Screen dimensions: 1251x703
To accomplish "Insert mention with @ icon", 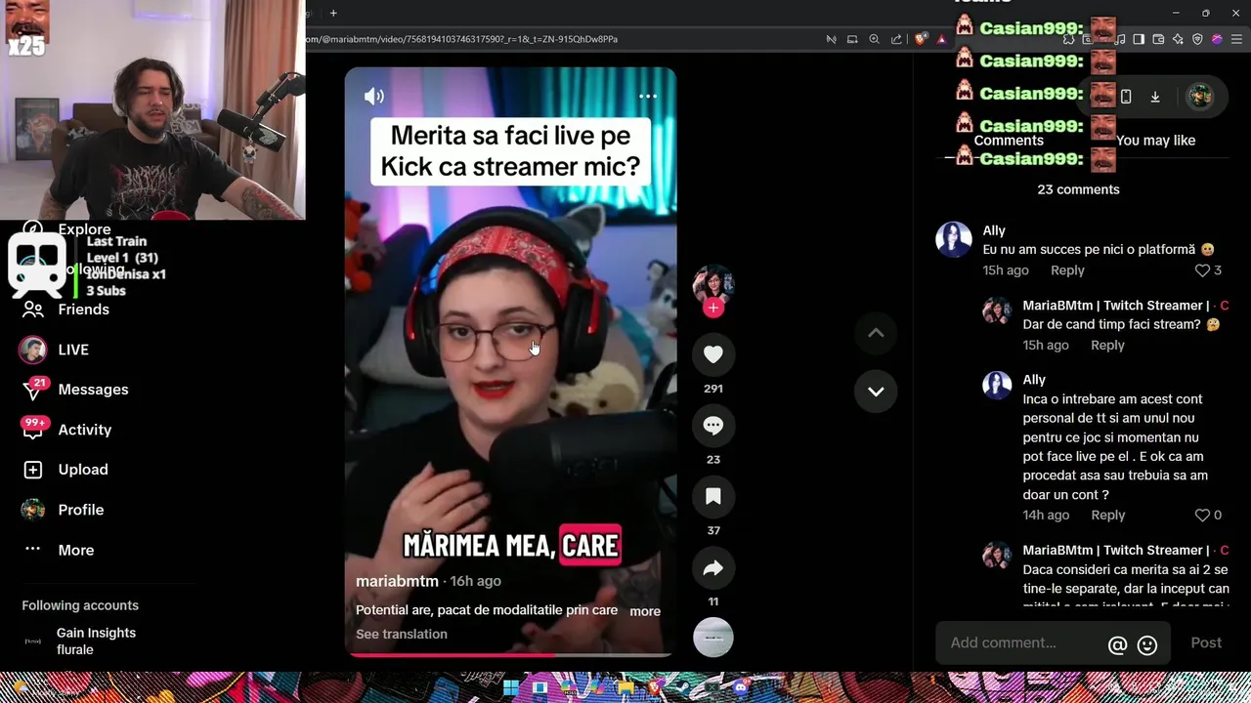I will 1117,644.
